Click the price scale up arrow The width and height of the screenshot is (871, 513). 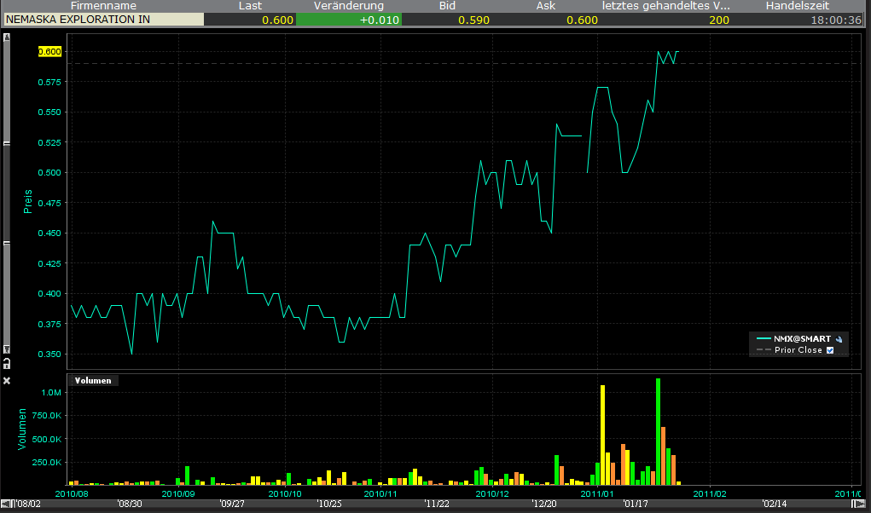pos(7,37)
